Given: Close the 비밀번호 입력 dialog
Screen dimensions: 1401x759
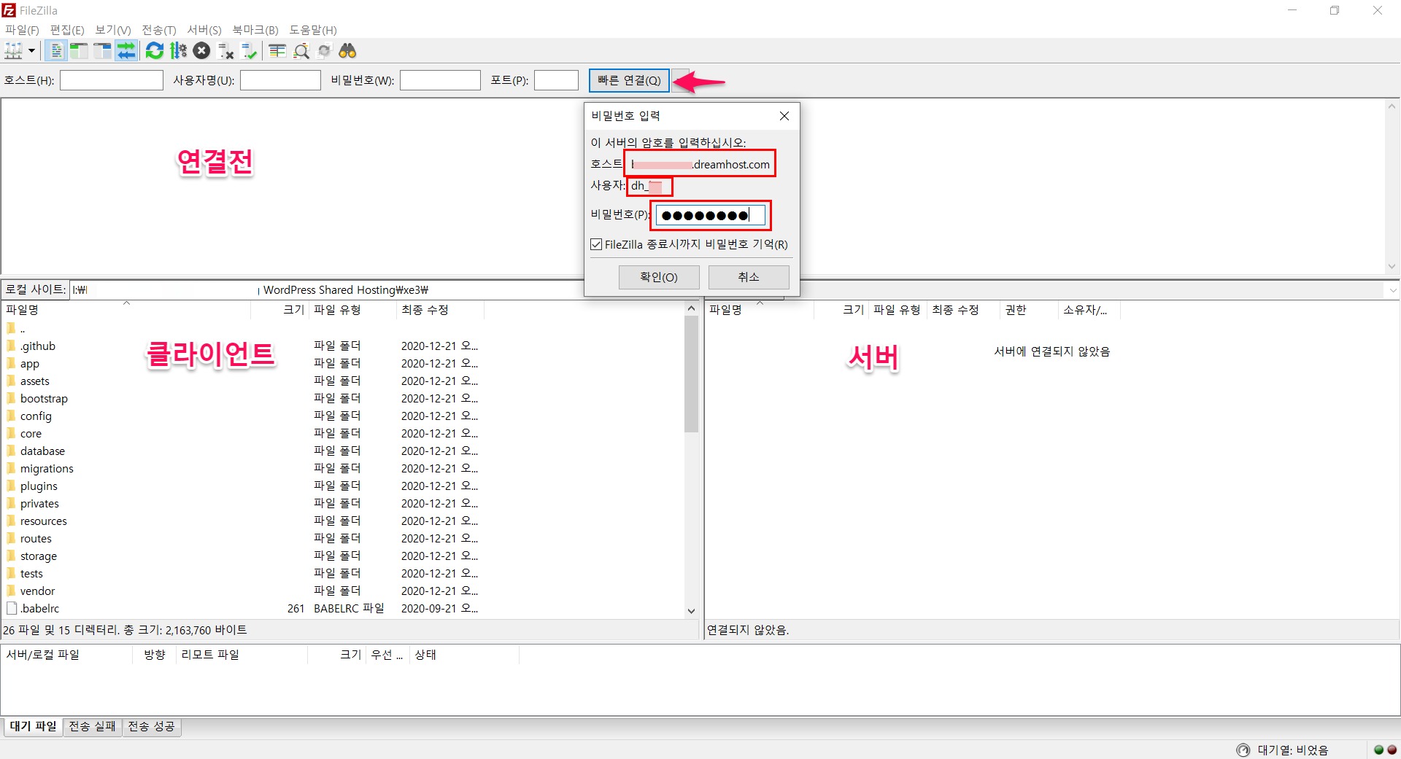Looking at the screenshot, I should pos(784,116).
